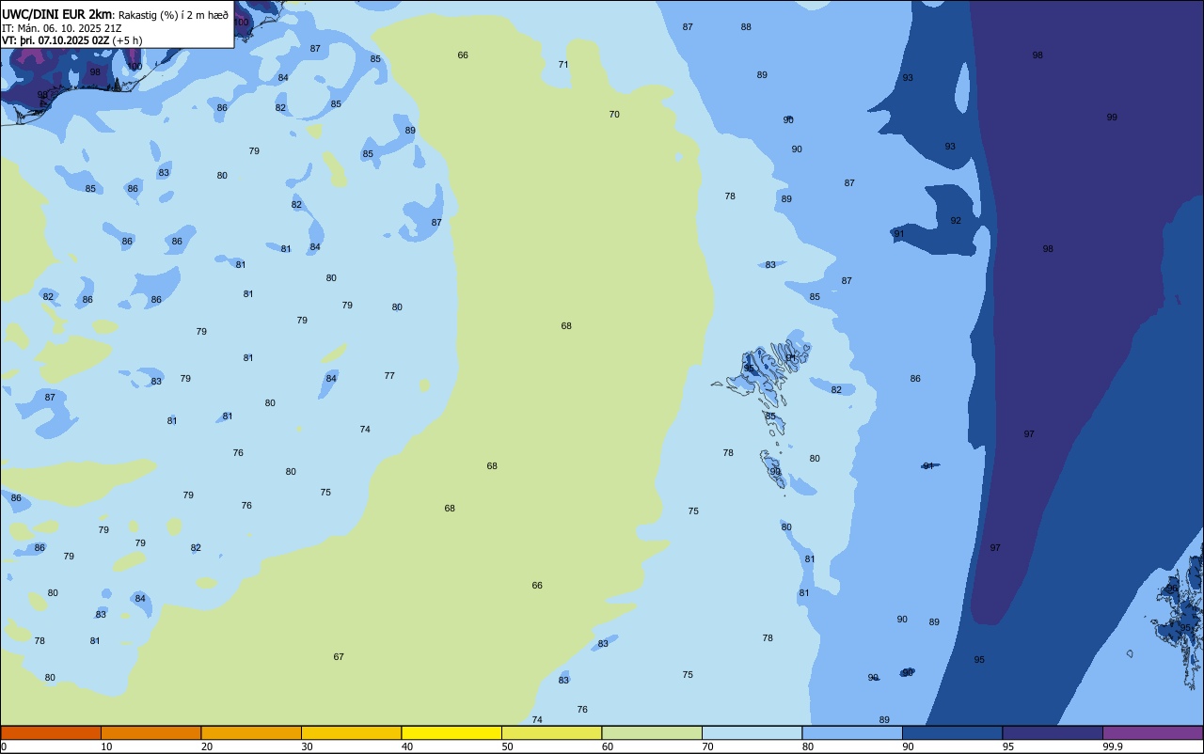
Task: Select the dark blue 90–95 legend swatch
Action: [x=952, y=732]
